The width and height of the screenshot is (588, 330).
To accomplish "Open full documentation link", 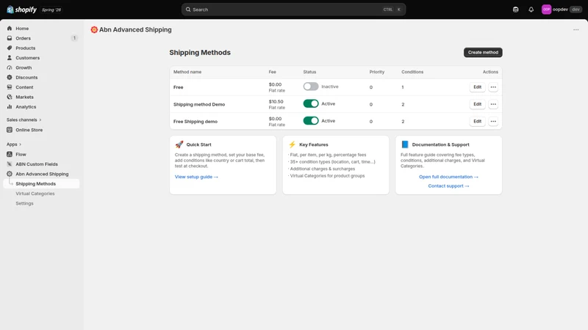I will (448, 177).
